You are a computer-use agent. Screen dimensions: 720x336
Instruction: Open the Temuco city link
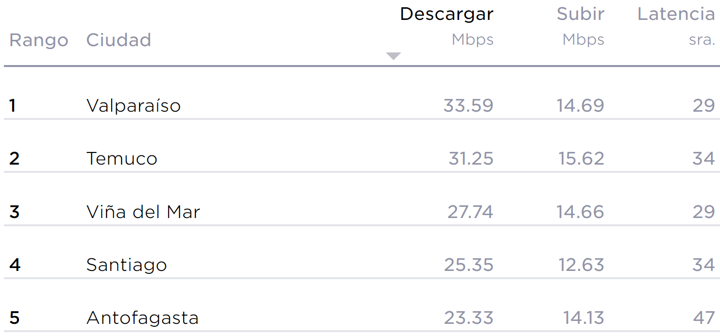point(122,159)
